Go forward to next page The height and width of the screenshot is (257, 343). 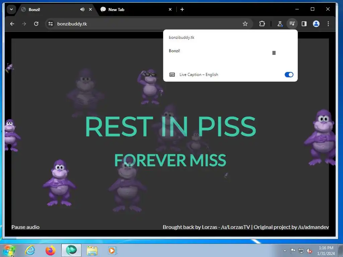pyautogui.click(x=24, y=24)
